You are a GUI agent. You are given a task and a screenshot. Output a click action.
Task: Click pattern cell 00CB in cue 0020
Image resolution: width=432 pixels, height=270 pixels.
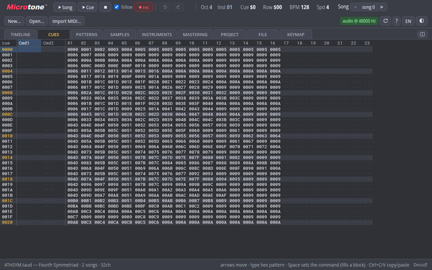tap(127, 222)
